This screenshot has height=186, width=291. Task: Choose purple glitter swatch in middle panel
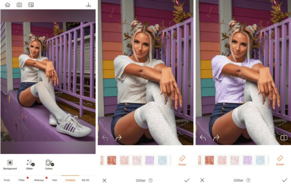tap(149, 160)
